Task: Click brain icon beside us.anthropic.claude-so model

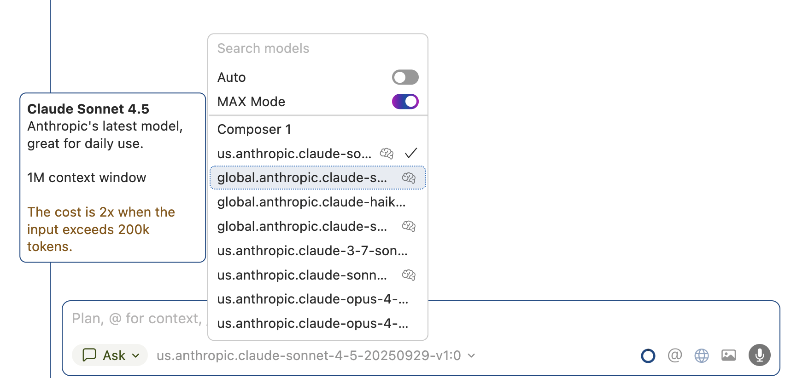Action: tap(387, 153)
